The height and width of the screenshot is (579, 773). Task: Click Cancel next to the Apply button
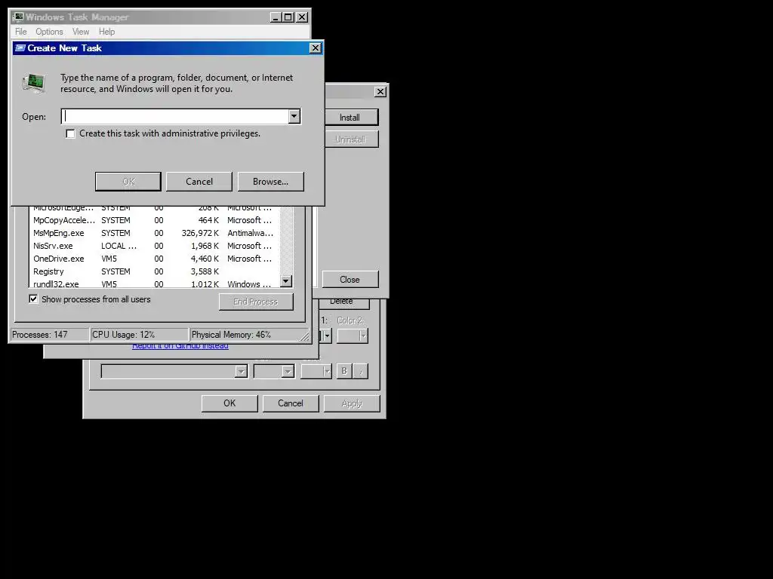(x=291, y=403)
